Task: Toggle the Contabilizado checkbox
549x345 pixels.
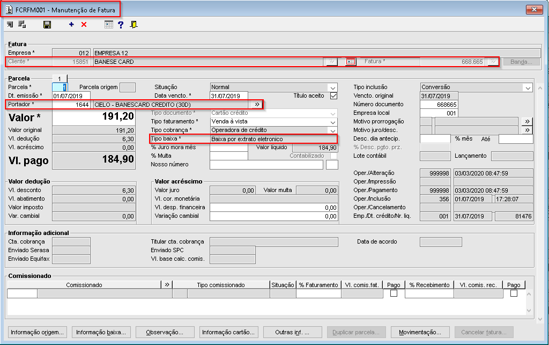Action: pos(333,156)
